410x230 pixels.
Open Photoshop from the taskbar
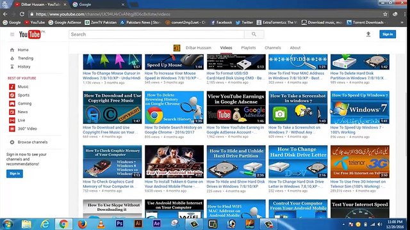click(x=120, y=224)
